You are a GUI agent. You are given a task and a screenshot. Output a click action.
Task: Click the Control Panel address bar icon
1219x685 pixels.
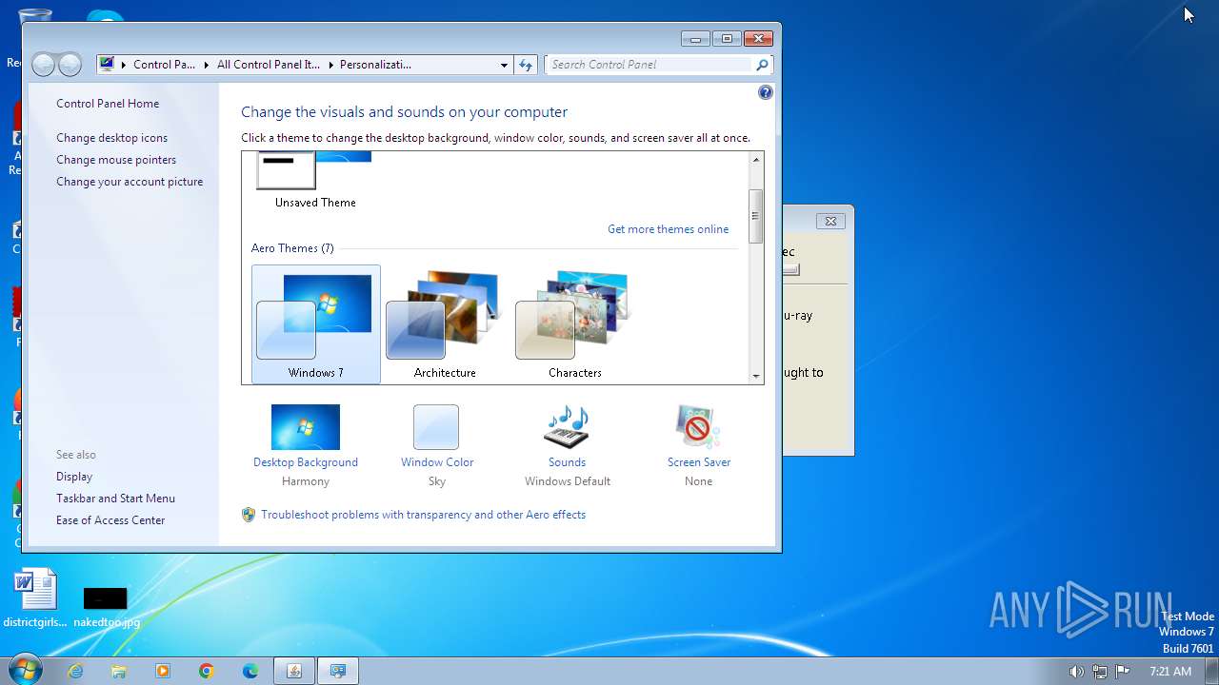107,65
